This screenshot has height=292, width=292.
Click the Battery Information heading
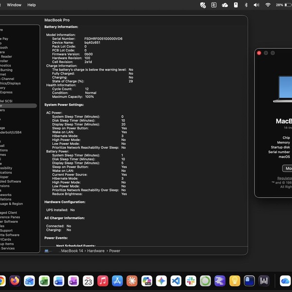coord(61,27)
